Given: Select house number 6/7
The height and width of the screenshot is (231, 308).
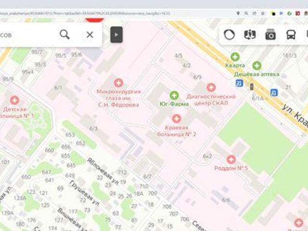Looking at the screenshot, I should click(147, 177).
